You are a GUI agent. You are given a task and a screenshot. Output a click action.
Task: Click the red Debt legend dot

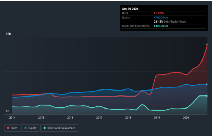8,128
